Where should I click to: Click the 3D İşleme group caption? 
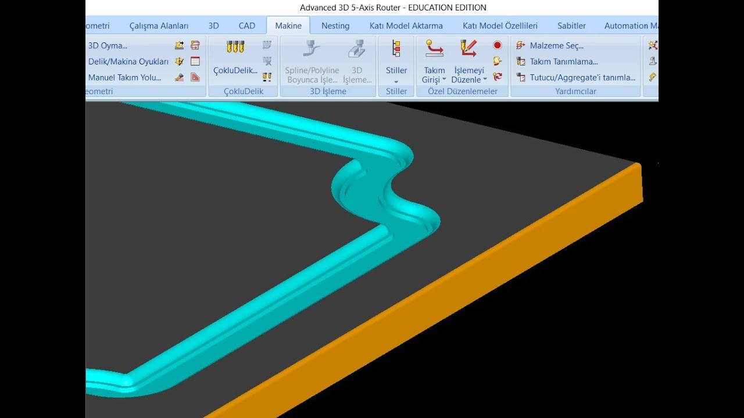(x=328, y=91)
